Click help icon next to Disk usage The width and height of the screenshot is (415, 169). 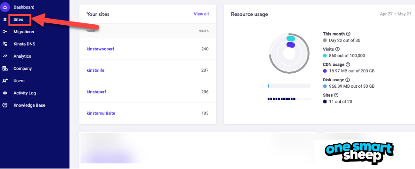(348, 80)
